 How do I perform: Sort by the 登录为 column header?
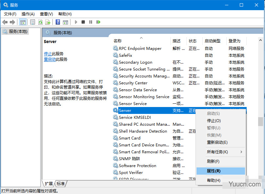(x=237, y=41)
